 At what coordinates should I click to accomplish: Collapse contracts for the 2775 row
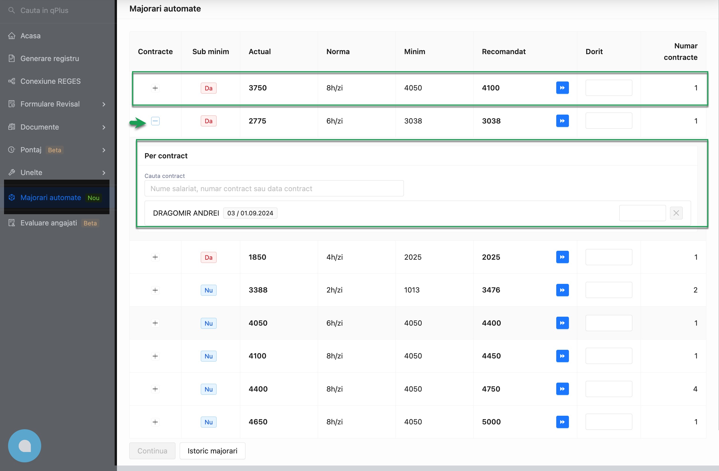(155, 121)
